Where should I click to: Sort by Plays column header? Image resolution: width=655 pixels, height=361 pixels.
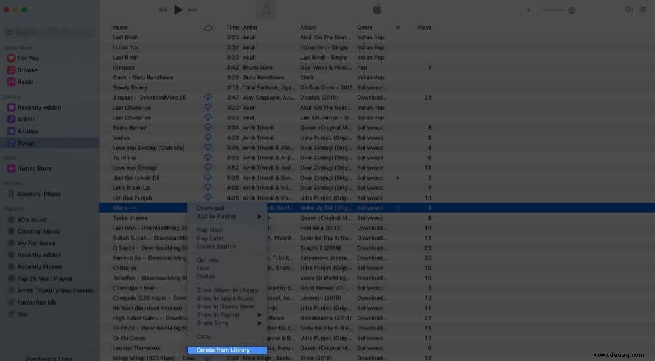click(424, 28)
